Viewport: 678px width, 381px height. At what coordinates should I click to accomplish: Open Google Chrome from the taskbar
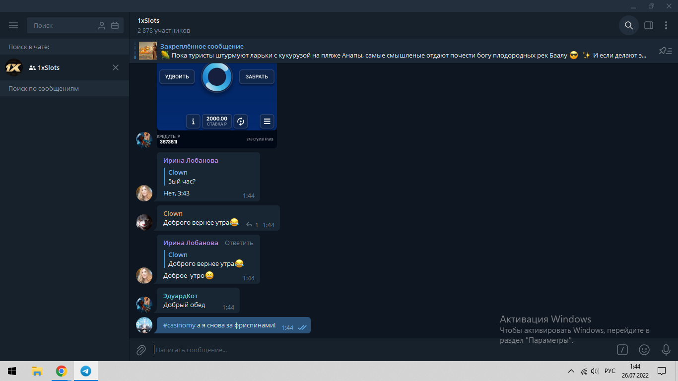coord(62,371)
